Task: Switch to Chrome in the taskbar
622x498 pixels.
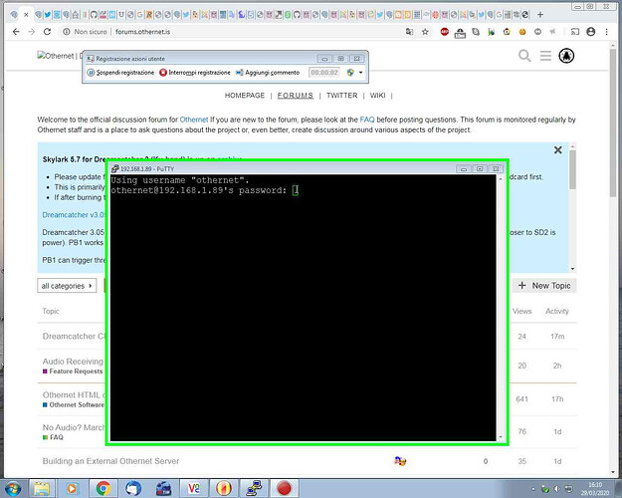Action: coord(104,488)
